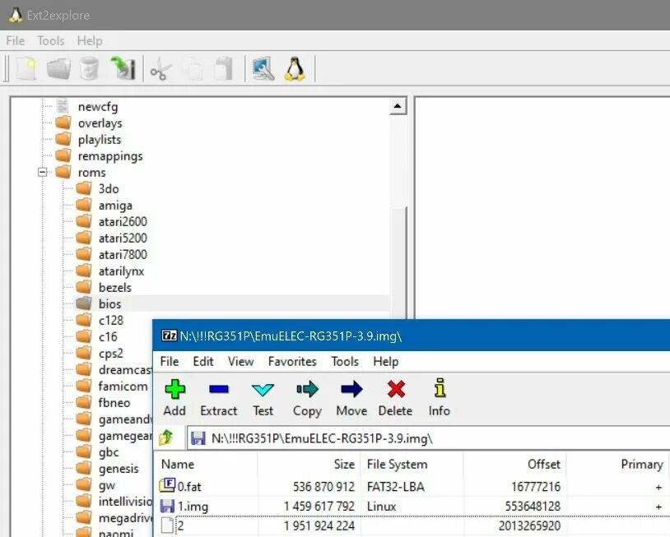Click the newcfg file icon in tree
This screenshot has height=537, width=670.
point(63,106)
